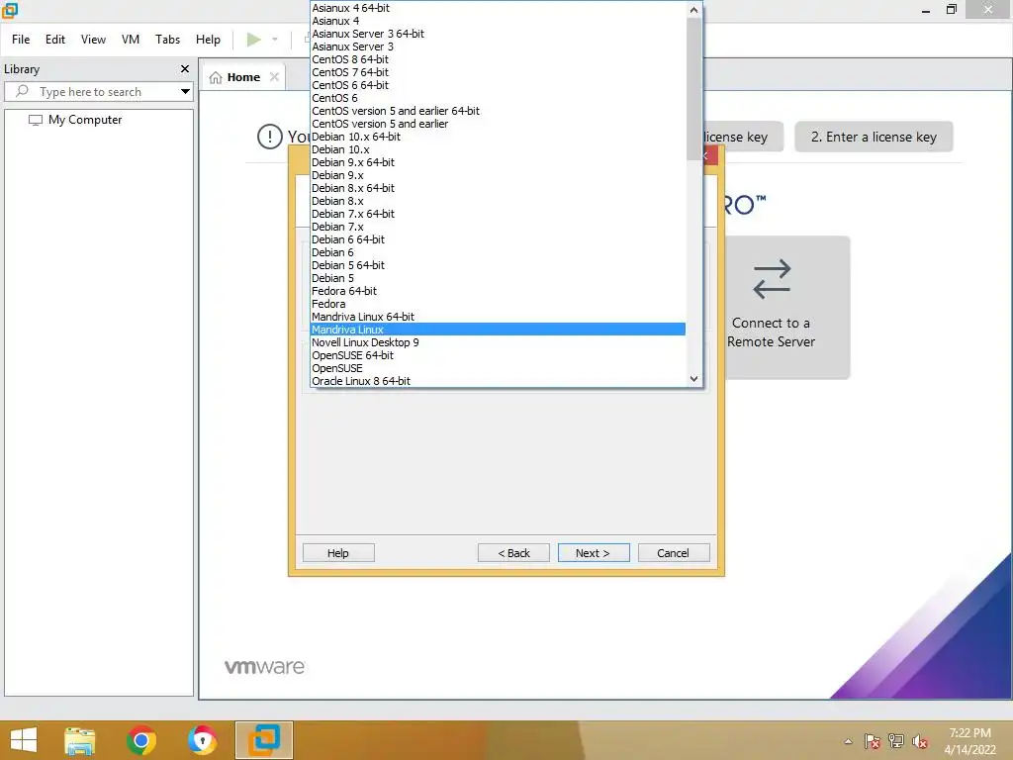The image size is (1013, 760).
Task: Click the list scrollbar up arrow
Action: [x=693, y=10]
